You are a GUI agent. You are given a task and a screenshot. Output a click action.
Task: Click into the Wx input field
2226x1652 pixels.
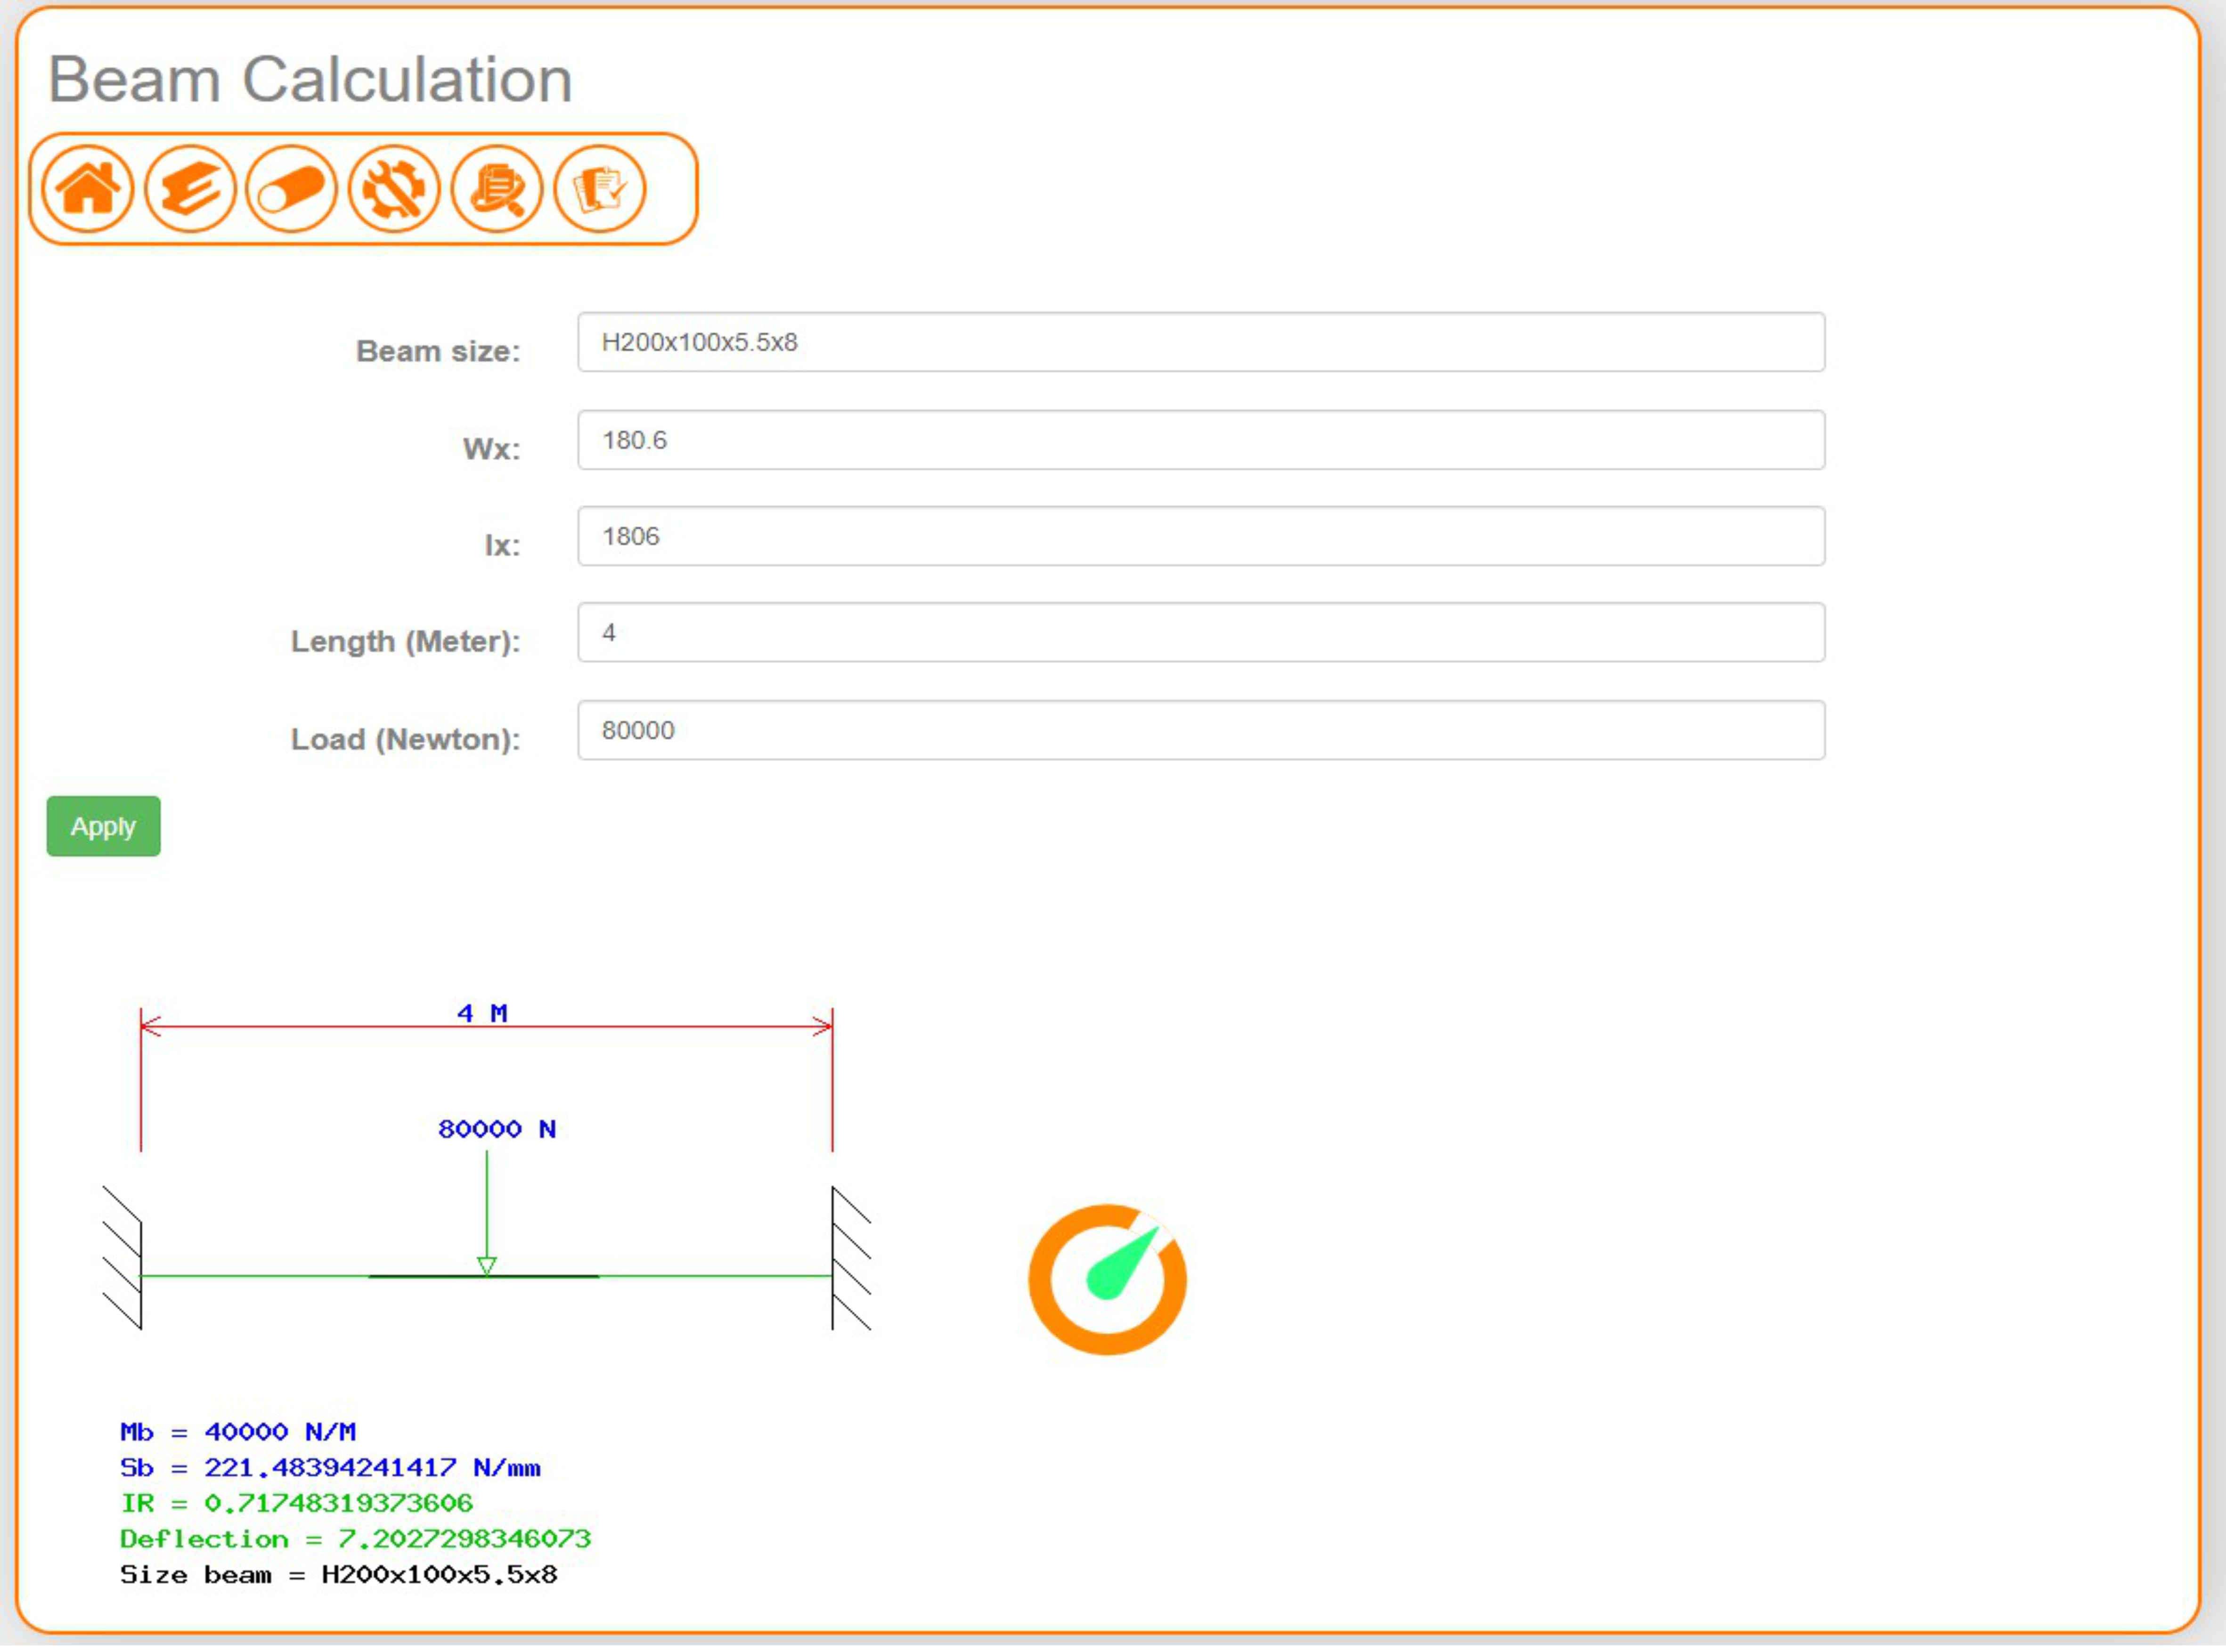1201,441
